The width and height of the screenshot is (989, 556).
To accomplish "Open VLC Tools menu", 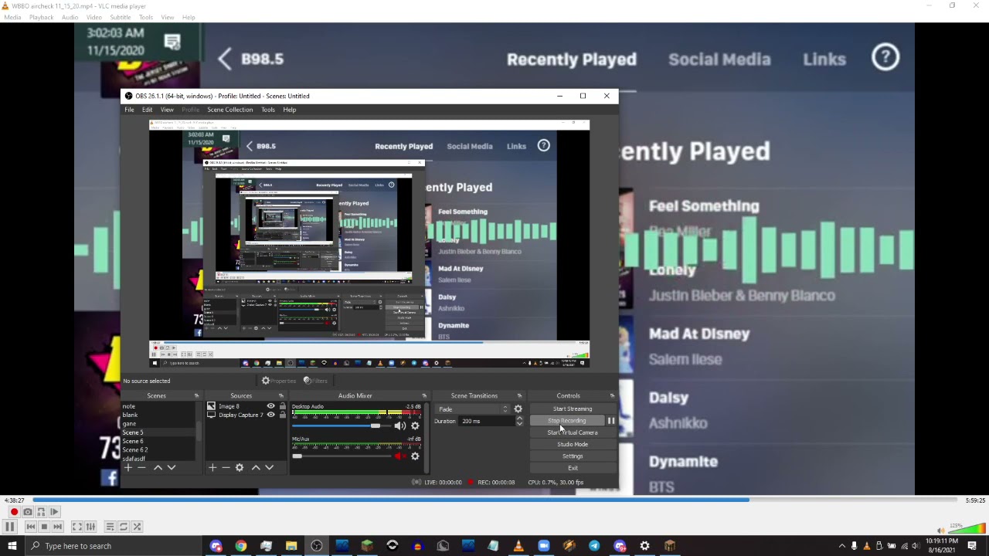I will coord(146,17).
